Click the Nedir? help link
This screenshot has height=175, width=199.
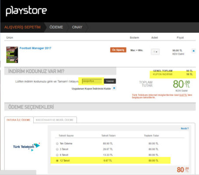pos(185,129)
